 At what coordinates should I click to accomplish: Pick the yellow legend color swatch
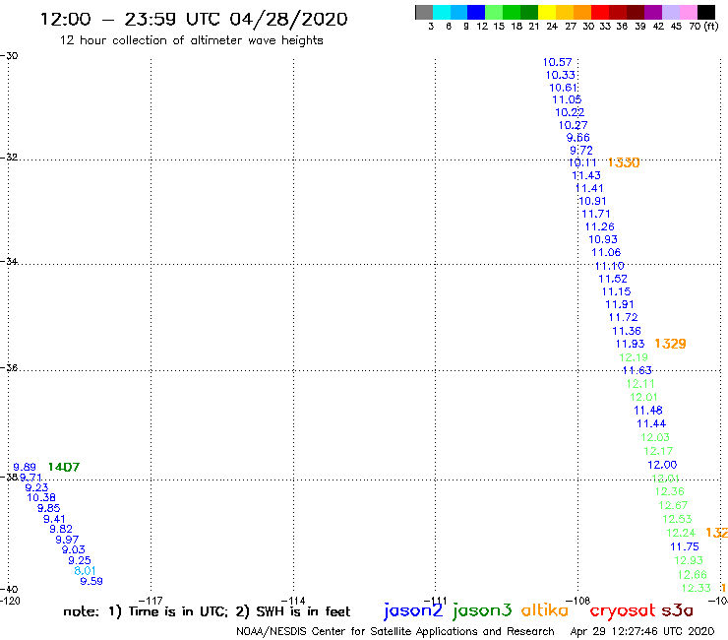pos(547,12)
